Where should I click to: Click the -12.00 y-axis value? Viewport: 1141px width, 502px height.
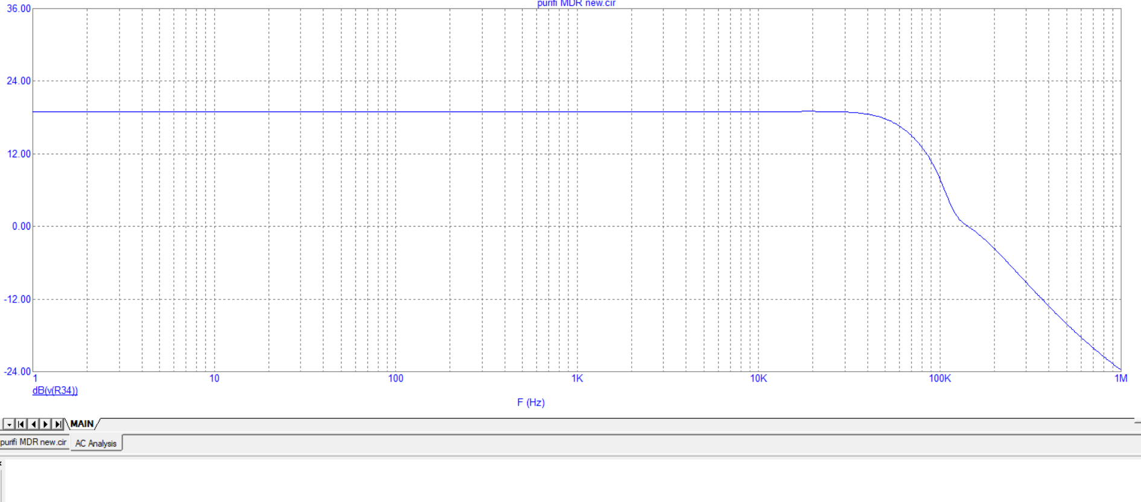click(x=17, y=300)
